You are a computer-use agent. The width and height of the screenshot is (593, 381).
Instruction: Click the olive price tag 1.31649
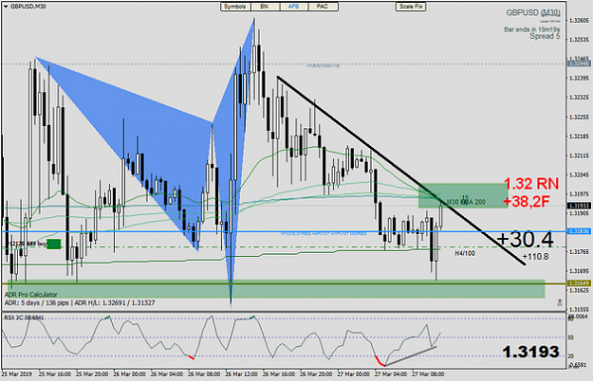click(579, 283)
